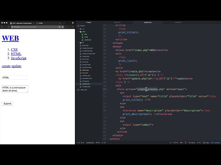The height and width of the screenshot is (165, 221).
Task: Collapse the lib folder
Action: 79,43
